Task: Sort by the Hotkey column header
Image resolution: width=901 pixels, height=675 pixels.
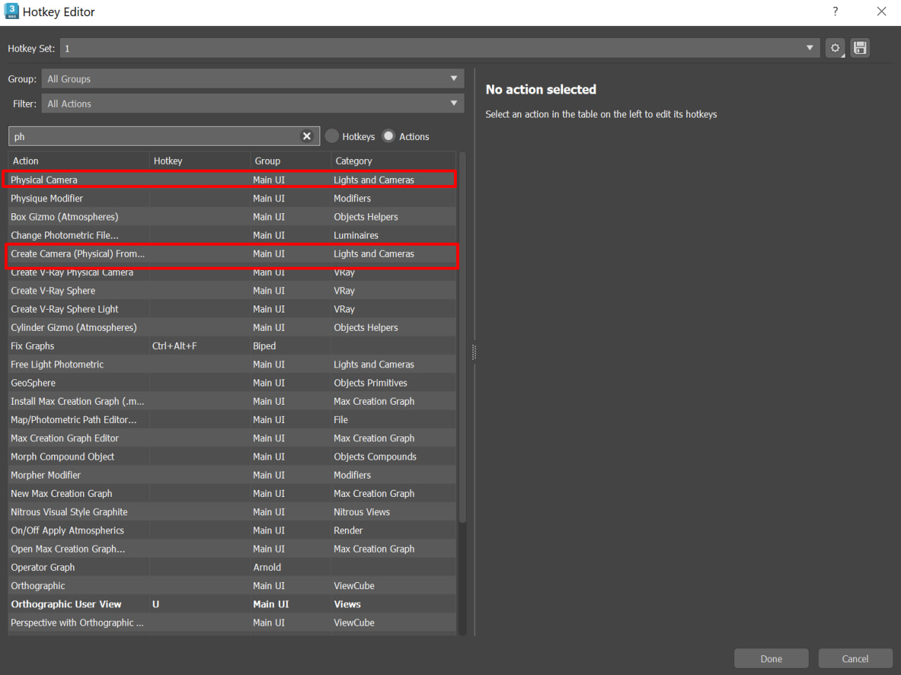Action: (200, 161)
